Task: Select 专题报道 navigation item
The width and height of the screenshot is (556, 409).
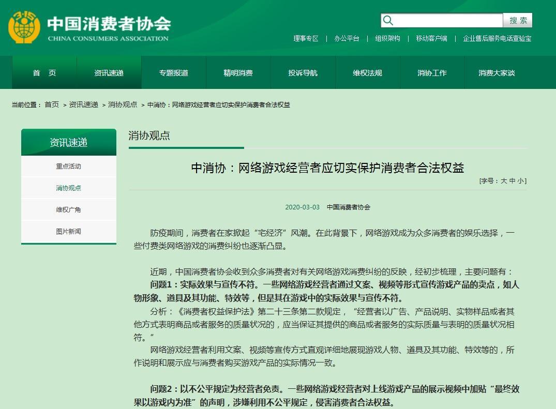Action: click(x=173, y=73)
